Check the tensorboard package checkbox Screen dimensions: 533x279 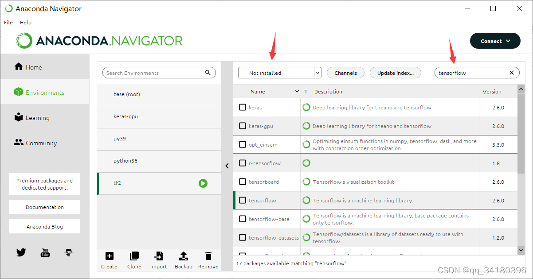[243, 182]
